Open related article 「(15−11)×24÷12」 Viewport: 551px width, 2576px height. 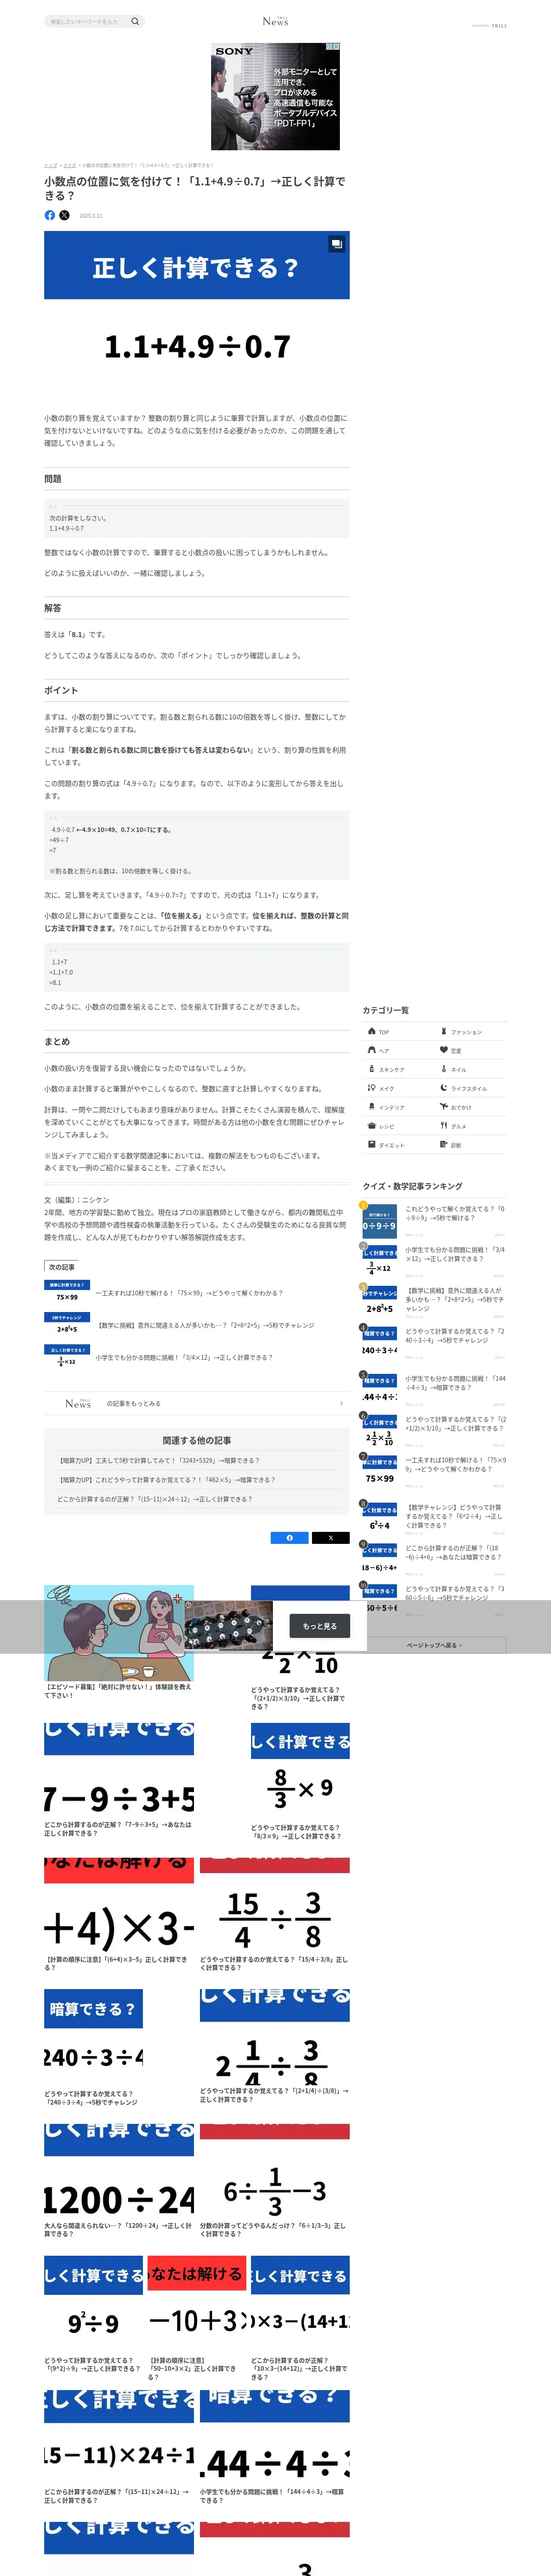click(x=154, y=1499)
